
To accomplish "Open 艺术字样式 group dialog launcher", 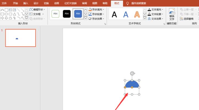I will (164, 24).
